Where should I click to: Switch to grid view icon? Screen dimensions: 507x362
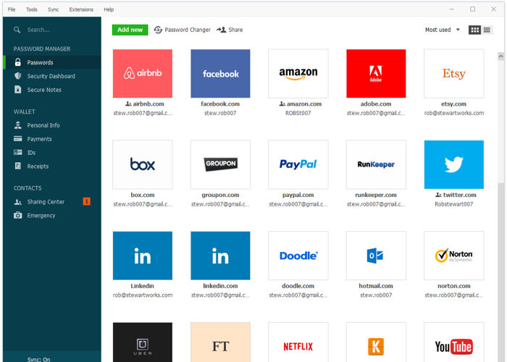[x=474, y=30]
